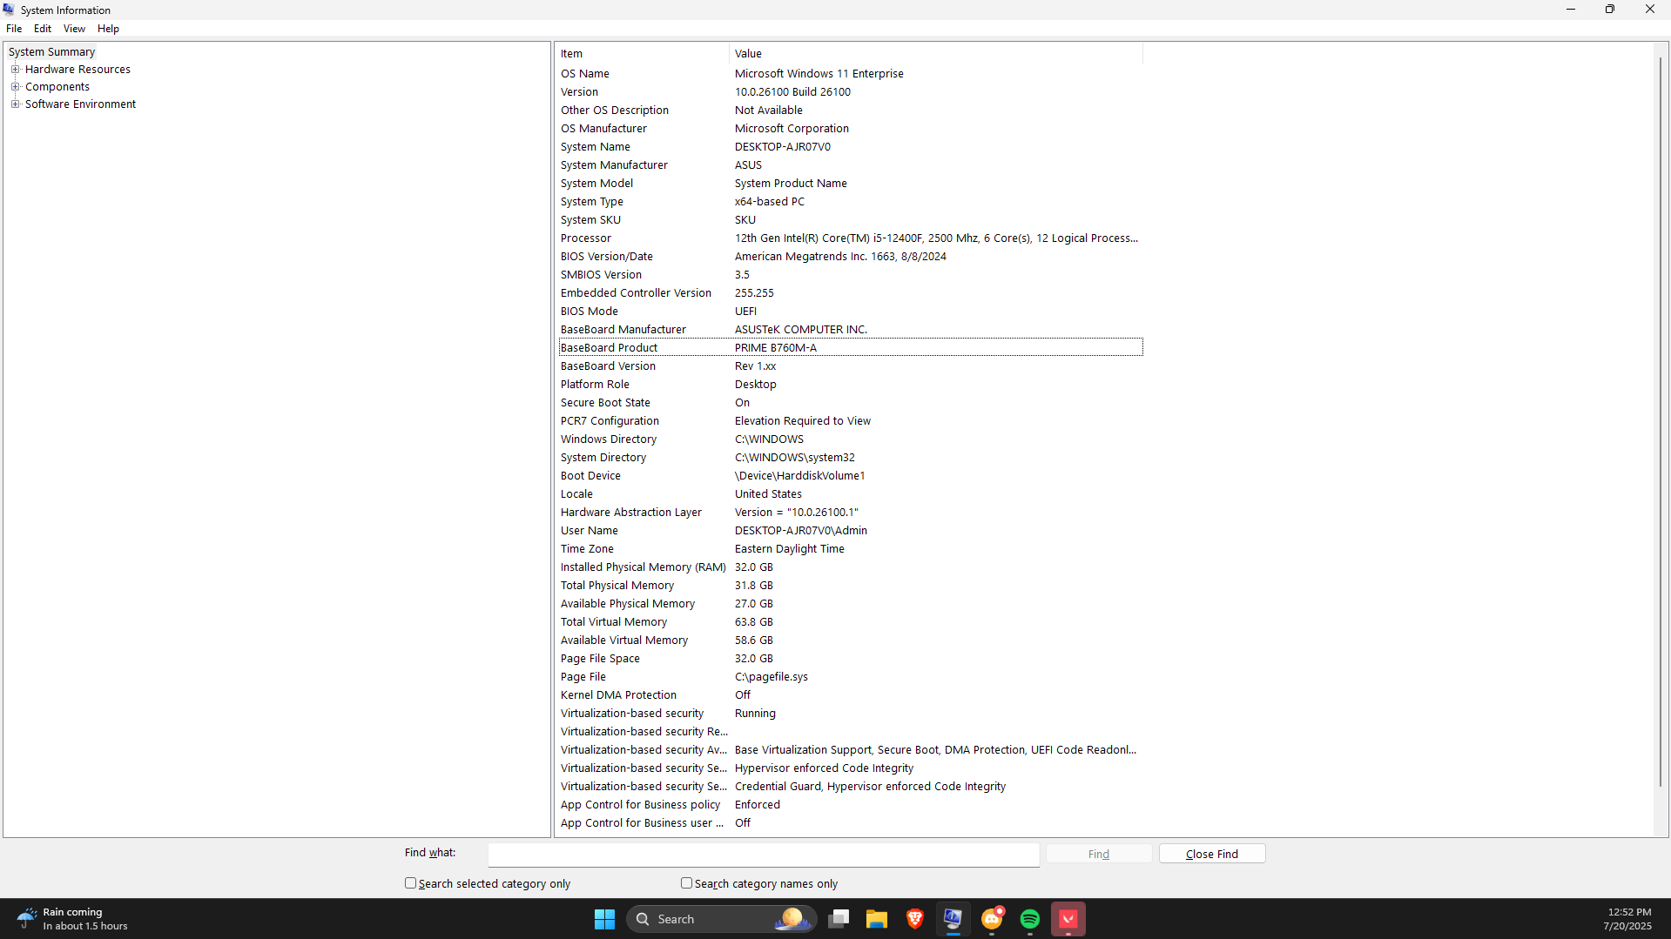
Task: Expand the Components node
Action: (x=15, y=86)
